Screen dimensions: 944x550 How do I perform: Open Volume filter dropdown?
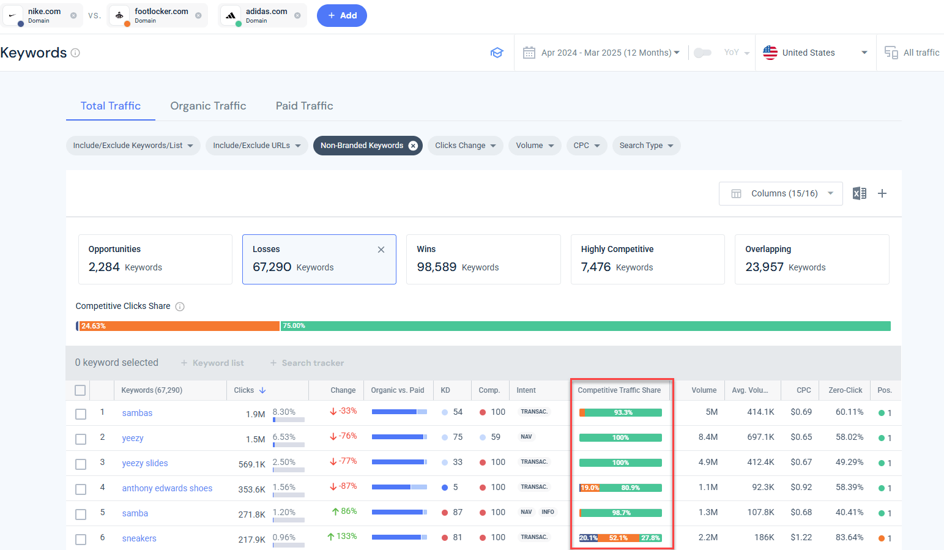point(535,146)
